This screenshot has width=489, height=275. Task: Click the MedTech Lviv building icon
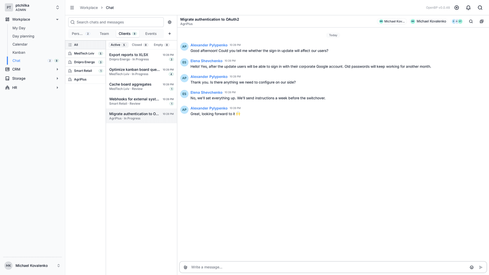70,53
